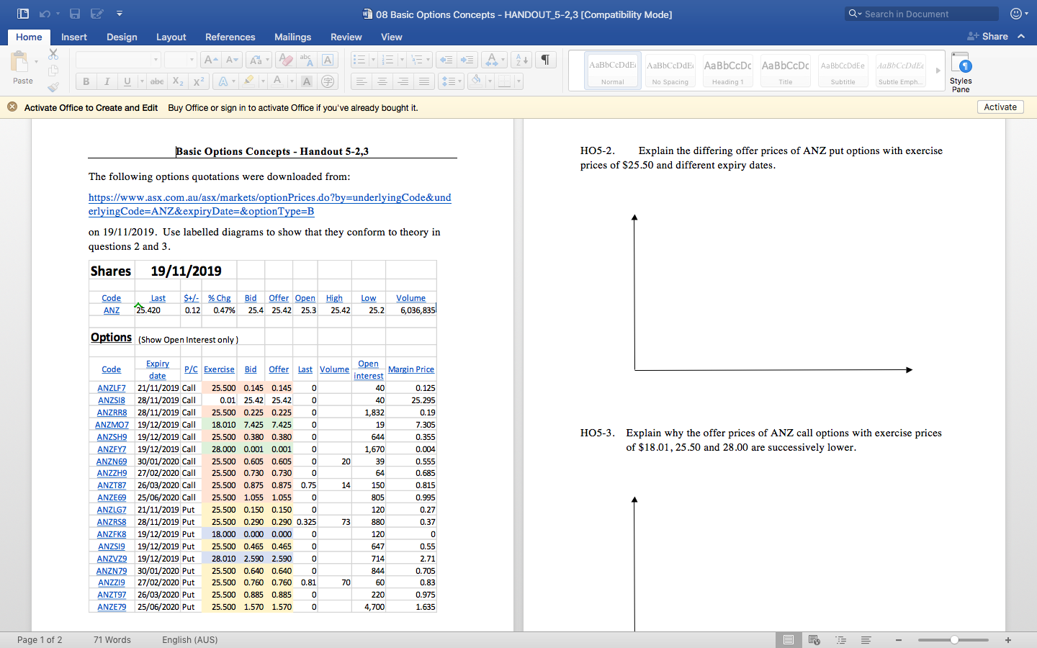Click Sort A-Z icon
The height and width of the screenshot is (648, 1037).
click(x=523, y=60)
